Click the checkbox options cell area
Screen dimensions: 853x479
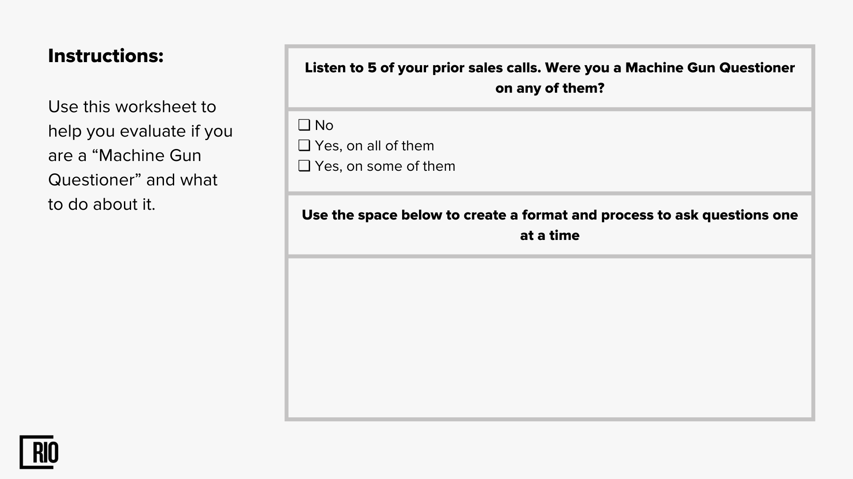[550, 151]
